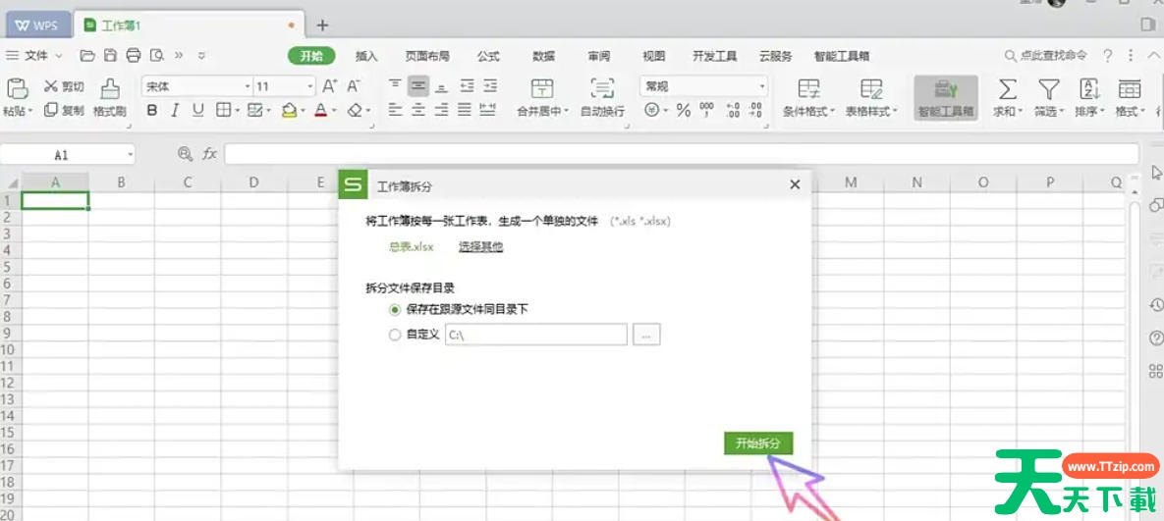This screenshot has height=521, width=1164.
Task: Click the Merge and Center icon
Action: [x=542, y=88]
